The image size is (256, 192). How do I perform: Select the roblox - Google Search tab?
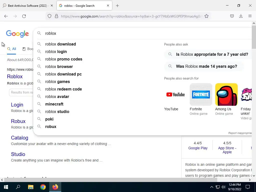coord(84,5)
